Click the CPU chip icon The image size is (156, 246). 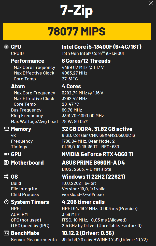[6, 47]
